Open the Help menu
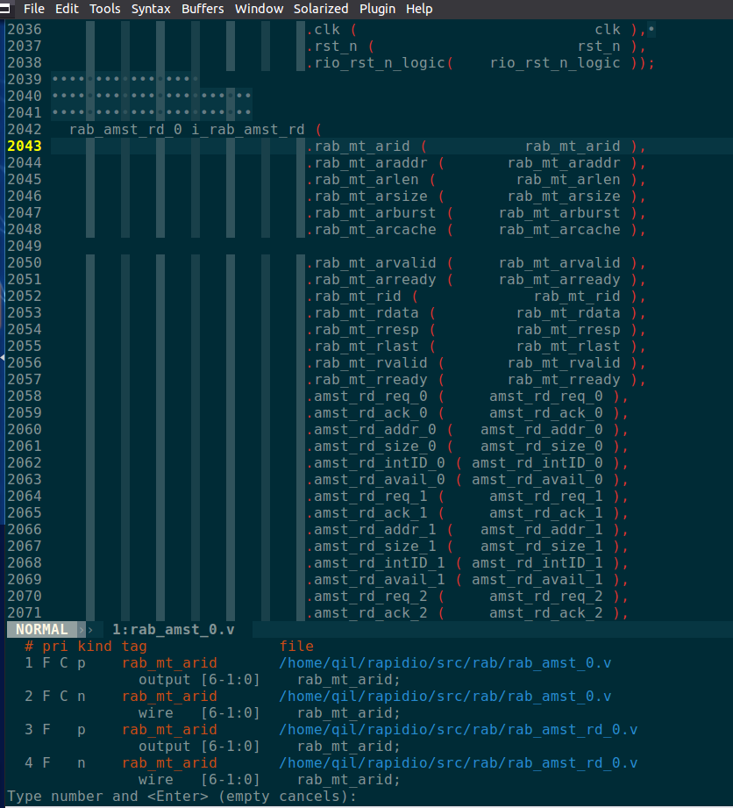 point(419,9)
